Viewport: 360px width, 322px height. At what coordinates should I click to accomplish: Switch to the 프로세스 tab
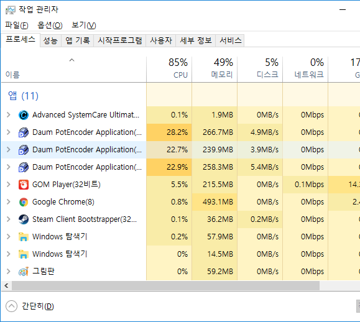[21, 40]
